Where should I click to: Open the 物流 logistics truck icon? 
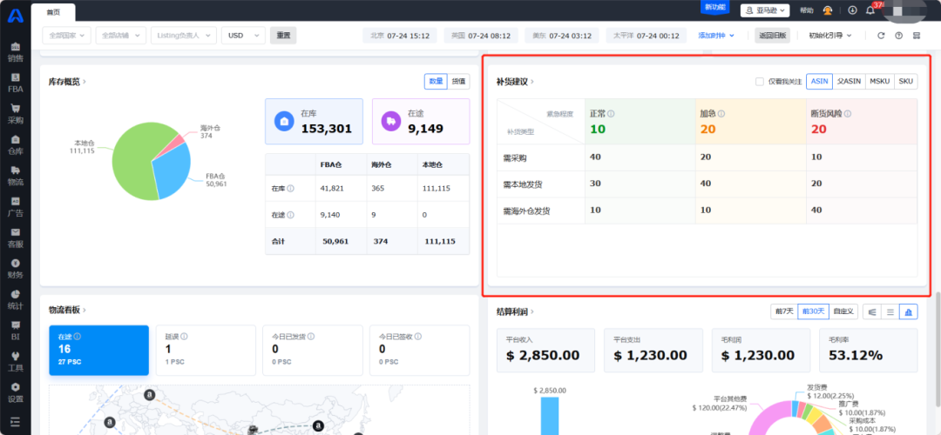15,175
